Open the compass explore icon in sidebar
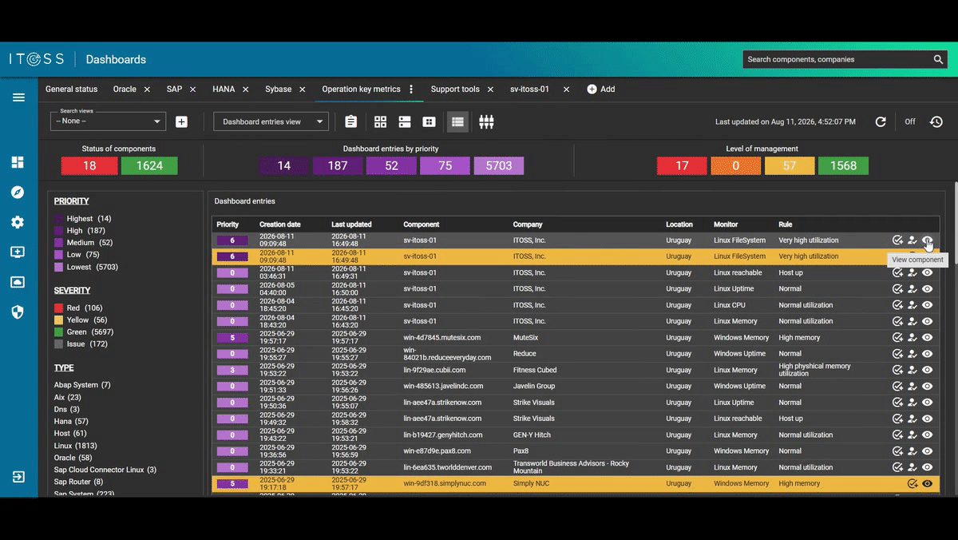 [x=18, y=193]
